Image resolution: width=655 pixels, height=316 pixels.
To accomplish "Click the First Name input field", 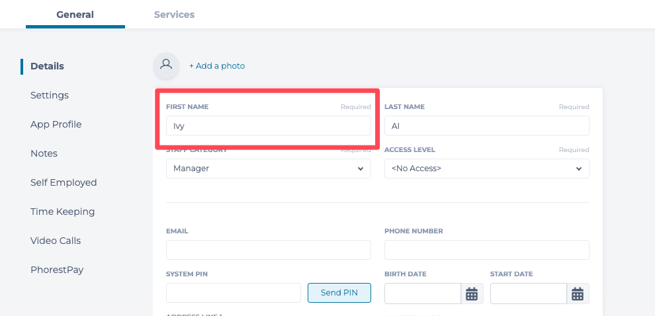I will click(268, 126).
